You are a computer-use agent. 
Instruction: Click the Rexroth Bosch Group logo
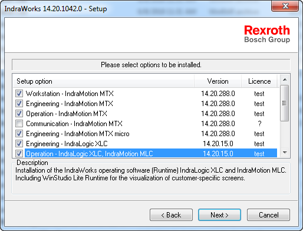[267, 34]
